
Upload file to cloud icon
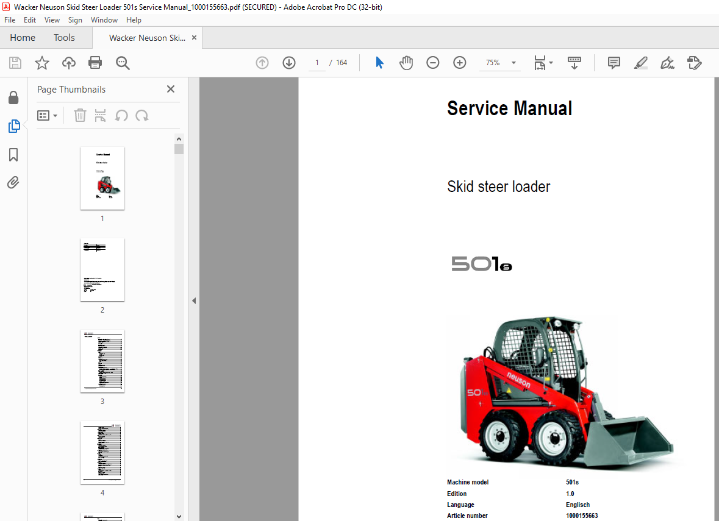69,63
